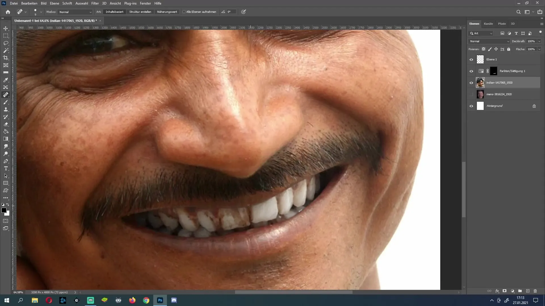
Task: Click the Struktur erstellen button
Action: coord(140,12)
